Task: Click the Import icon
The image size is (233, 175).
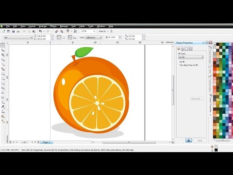Action: click(56, 31)
